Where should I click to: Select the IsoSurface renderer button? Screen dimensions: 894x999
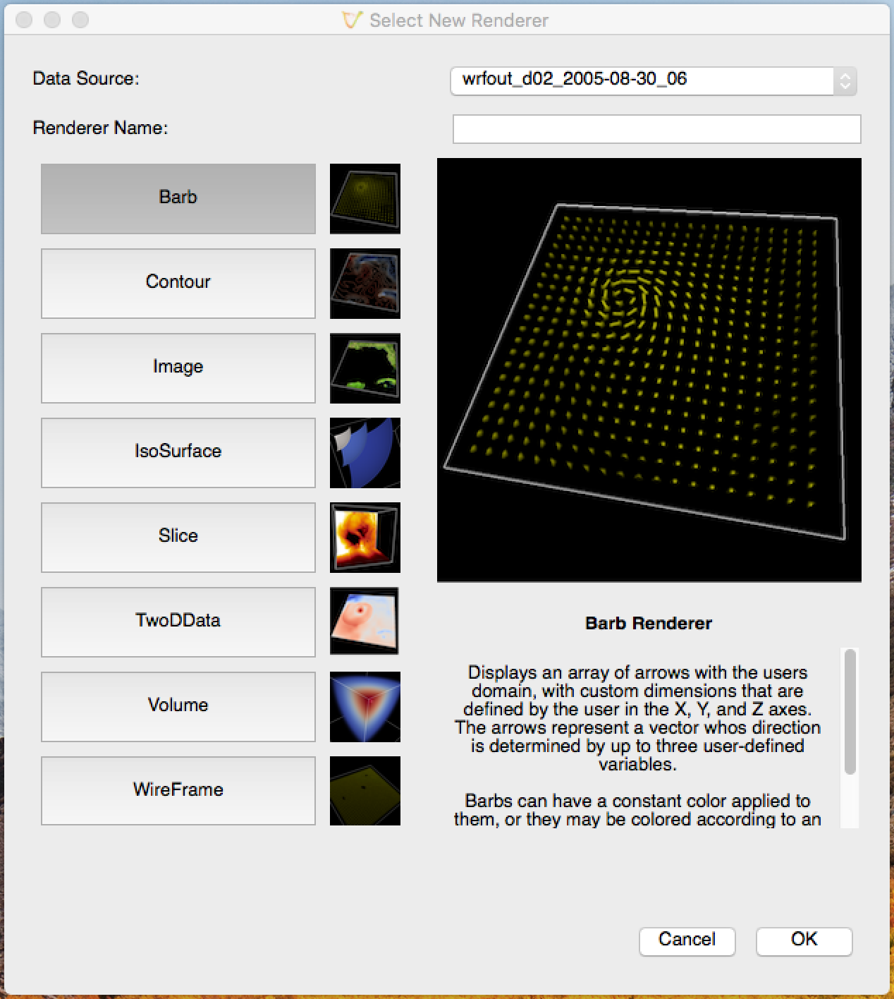(178, 452)
